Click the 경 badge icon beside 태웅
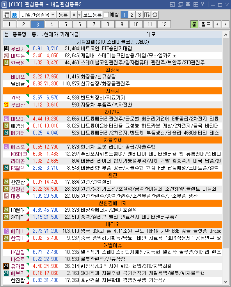This screenshot has height=287, width=231. point(6,196)
